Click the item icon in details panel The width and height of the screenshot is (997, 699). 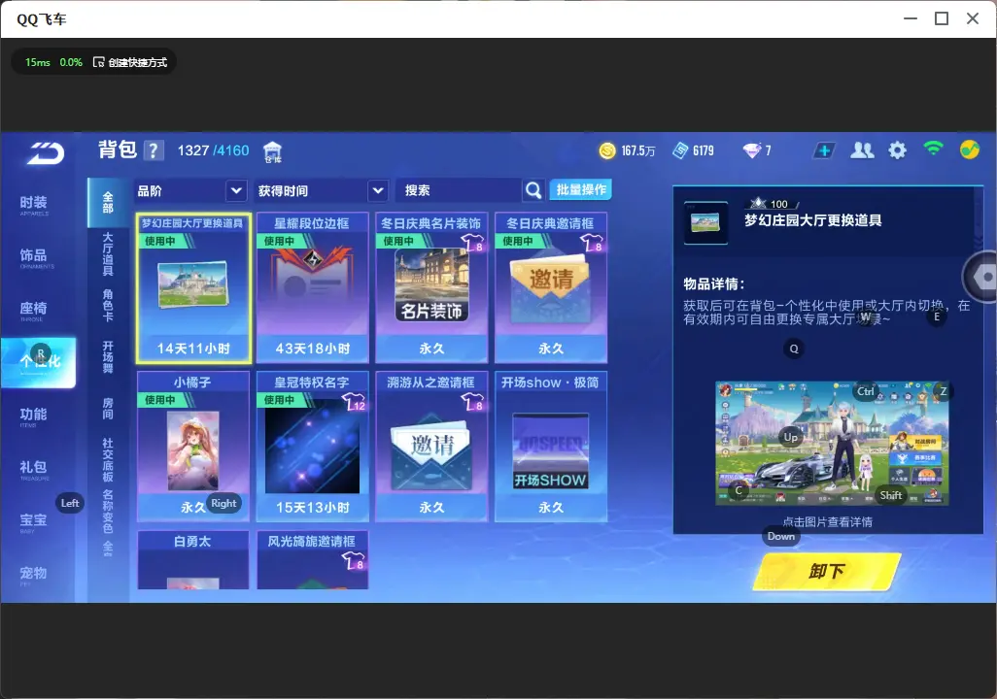(x=705, y=223)
